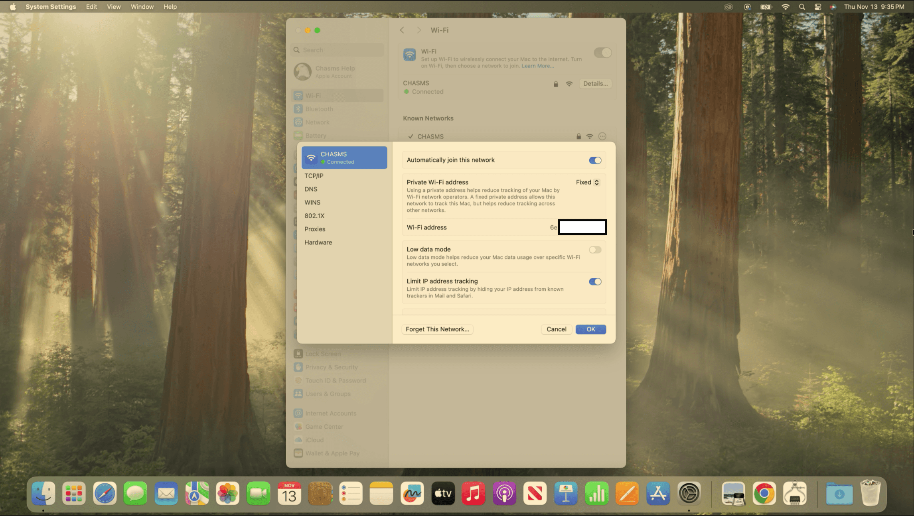
Task: Click the Wi-Fi status icon in menu bar
Action: coord(785,7)
